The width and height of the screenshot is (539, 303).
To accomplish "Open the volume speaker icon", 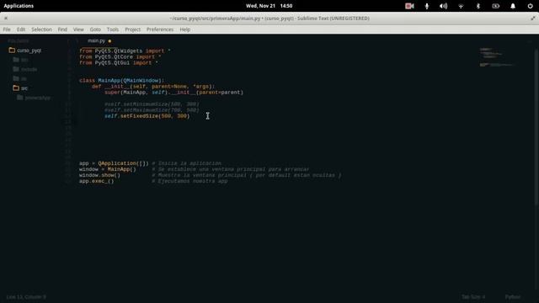I will coord(444,6).
